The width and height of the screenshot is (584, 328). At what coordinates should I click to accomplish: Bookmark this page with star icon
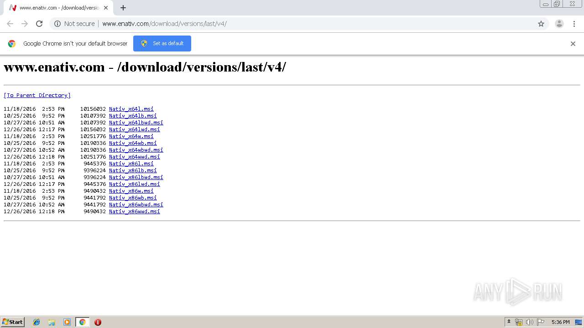click(541, 24)
